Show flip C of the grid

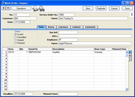pyautogui.click(x=130, y=59)
